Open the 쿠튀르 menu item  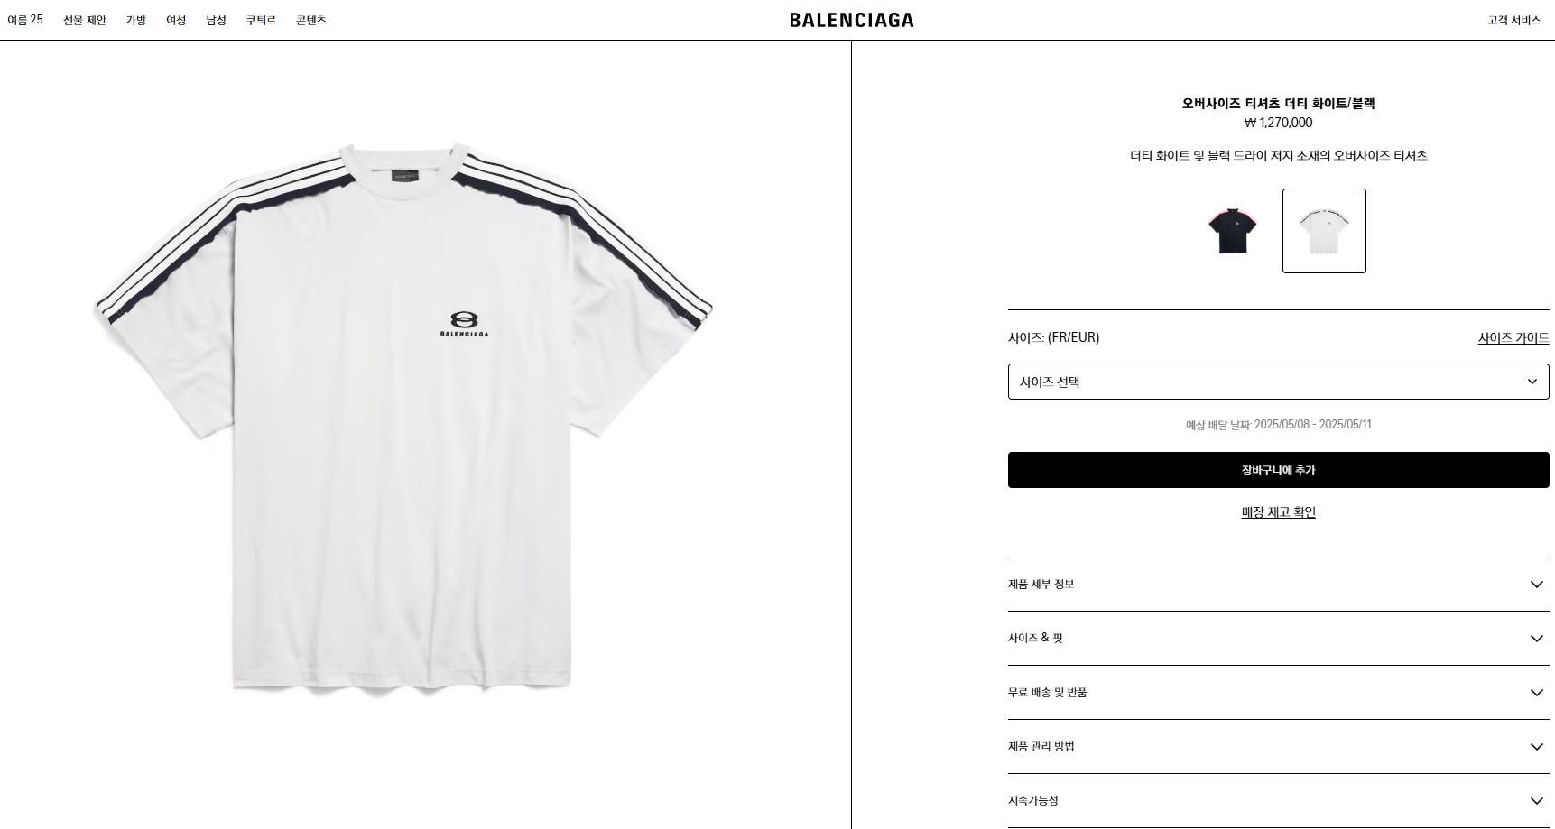click(x=261, y=20)
